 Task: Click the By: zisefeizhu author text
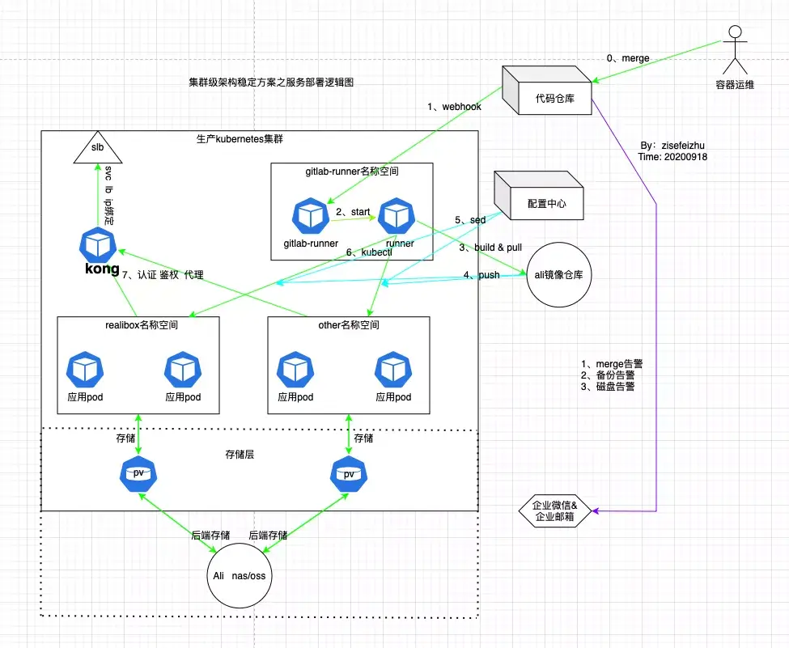click(672, 146)
